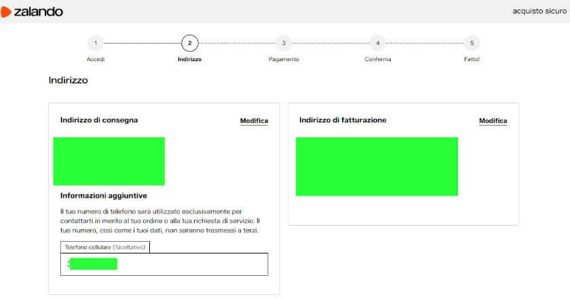This screenshot has height=299, width=570.
Task: Click Modifica for Indirizzo di consegna
Action: click(x=254, y=121)
